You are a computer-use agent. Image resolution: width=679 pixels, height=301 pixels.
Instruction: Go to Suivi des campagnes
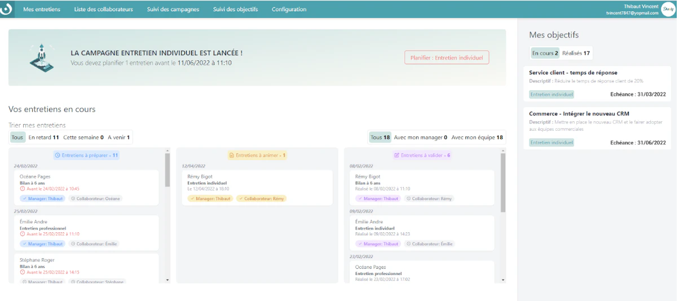(173, 9)
